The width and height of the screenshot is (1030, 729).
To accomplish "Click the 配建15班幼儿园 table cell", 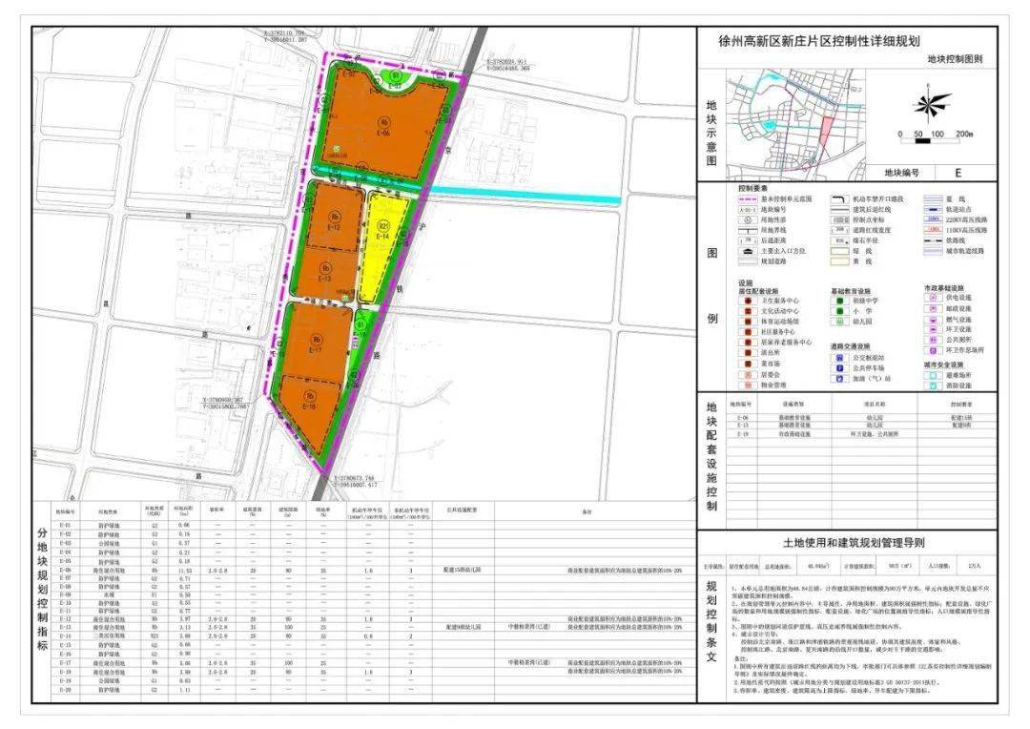I will pyautogui.click(x=463, y=570).
